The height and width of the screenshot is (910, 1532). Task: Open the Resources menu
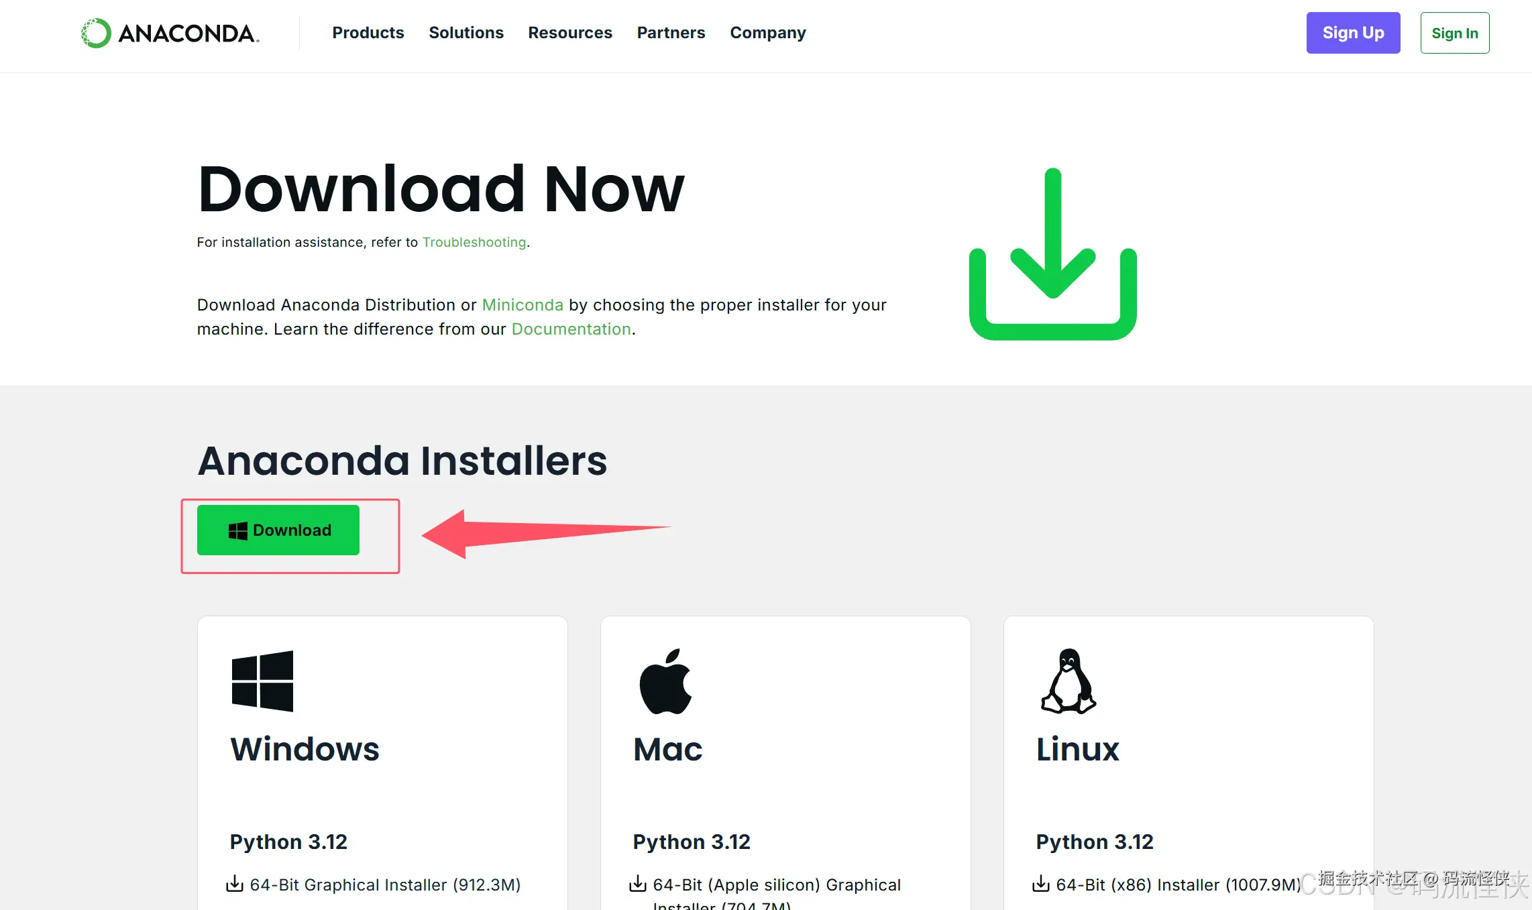[x=569, y=33]
